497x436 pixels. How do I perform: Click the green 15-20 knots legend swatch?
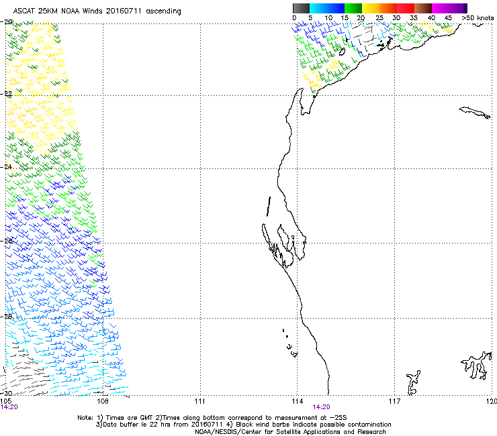[353, 8]
